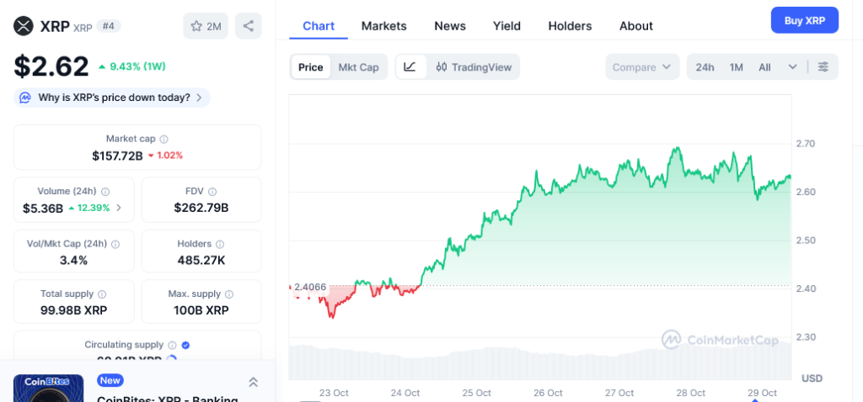Go to the Holders tab
The width and height of the screenshot is (863, 402).
tap(570, 26)
